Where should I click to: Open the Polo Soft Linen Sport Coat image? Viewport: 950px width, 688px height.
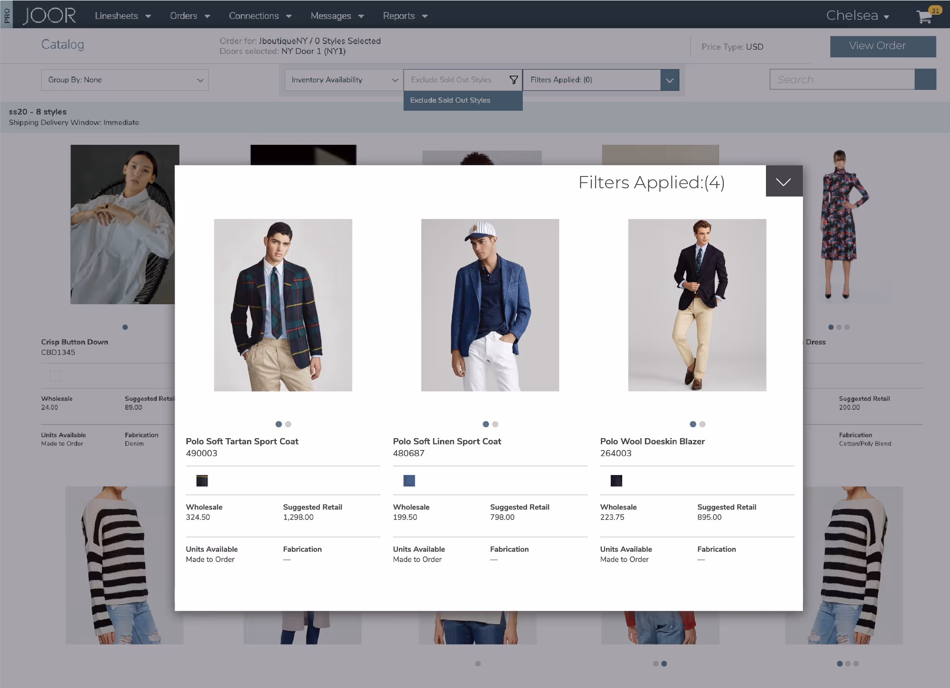pos(490,305)
